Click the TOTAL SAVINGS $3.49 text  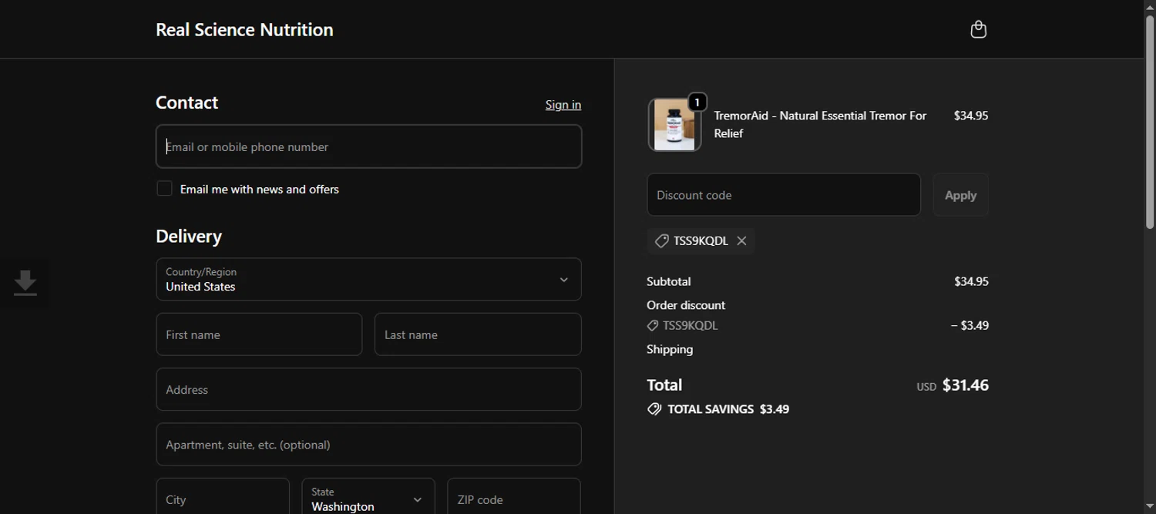[x=728, y=409]
